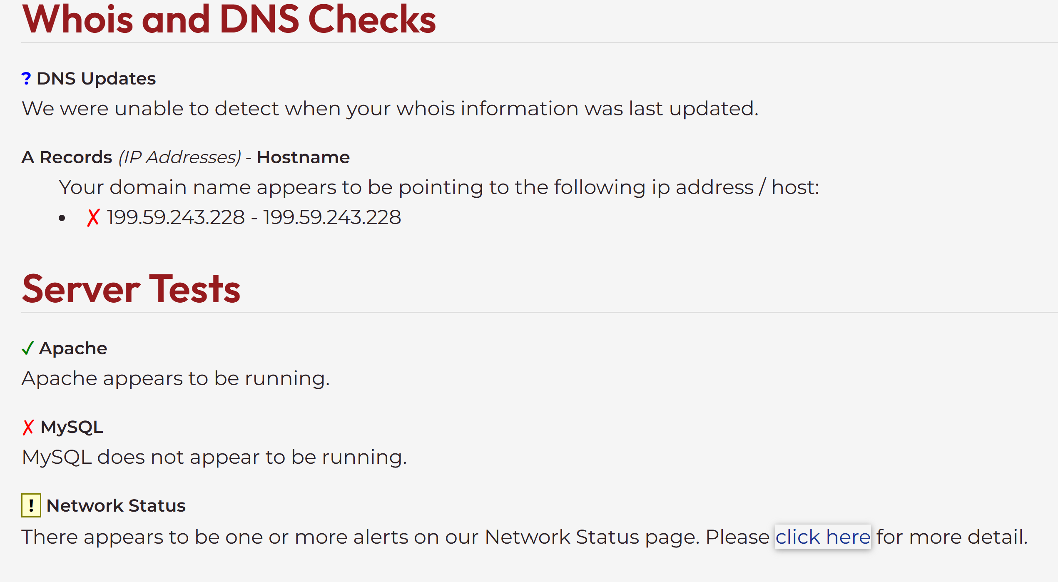
Task: Click the "MySQL" test title
Action: coord(72,427)
